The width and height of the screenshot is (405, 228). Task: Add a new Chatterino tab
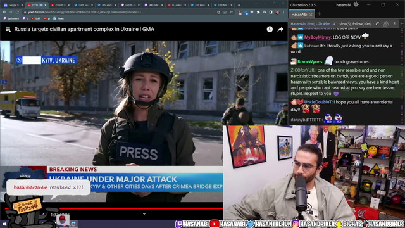(x=319, y=14)
